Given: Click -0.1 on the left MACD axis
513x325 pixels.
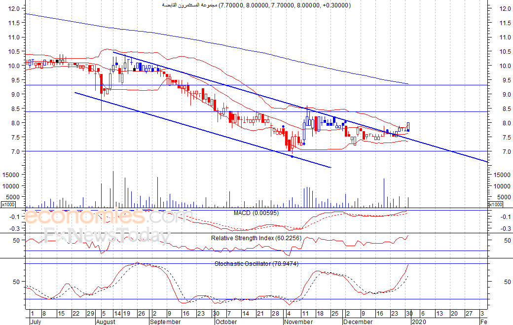Looking at the screenshot, I should coord(15,217).
